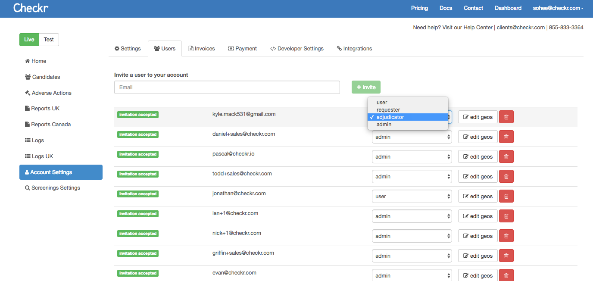Edit geos for daniel+sales@checkr.com
The width and height of the screenshot is (593, 281).
(478, 137)
